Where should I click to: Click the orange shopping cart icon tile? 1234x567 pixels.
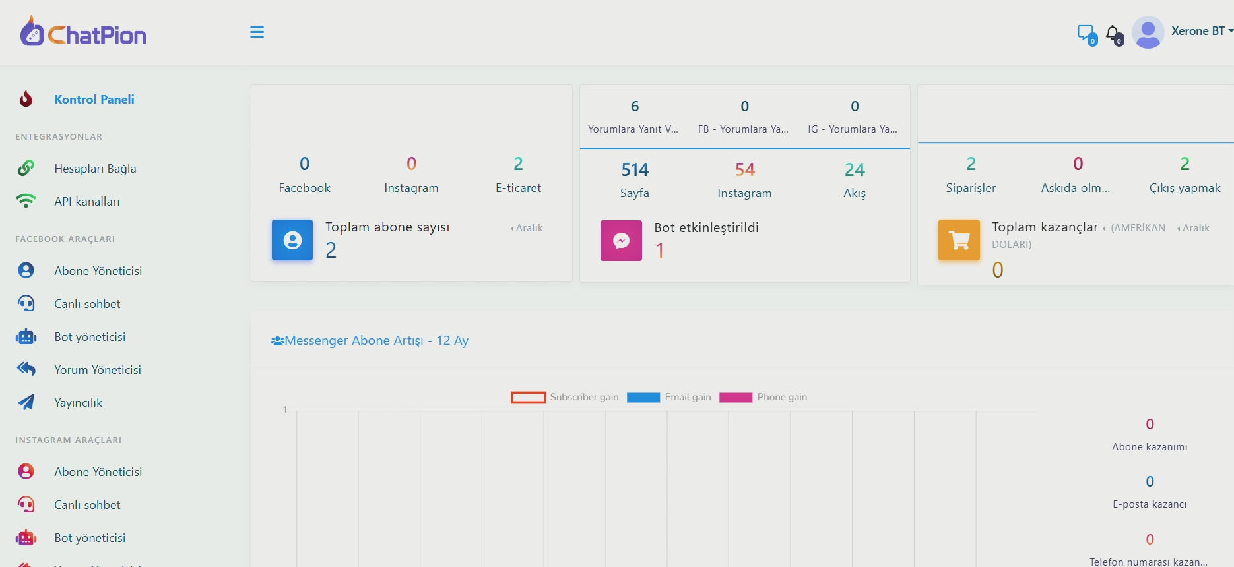[x=959, y=240]
